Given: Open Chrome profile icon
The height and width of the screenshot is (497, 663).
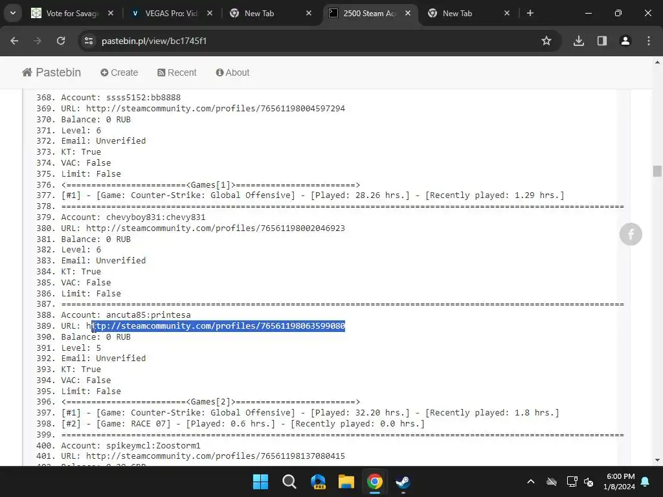Looking at the screenshot, I should coord(625,41).
